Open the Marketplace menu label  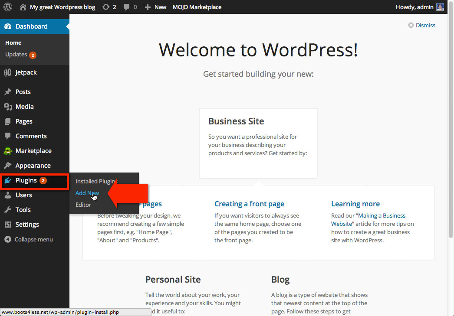[x=33, y=151]
